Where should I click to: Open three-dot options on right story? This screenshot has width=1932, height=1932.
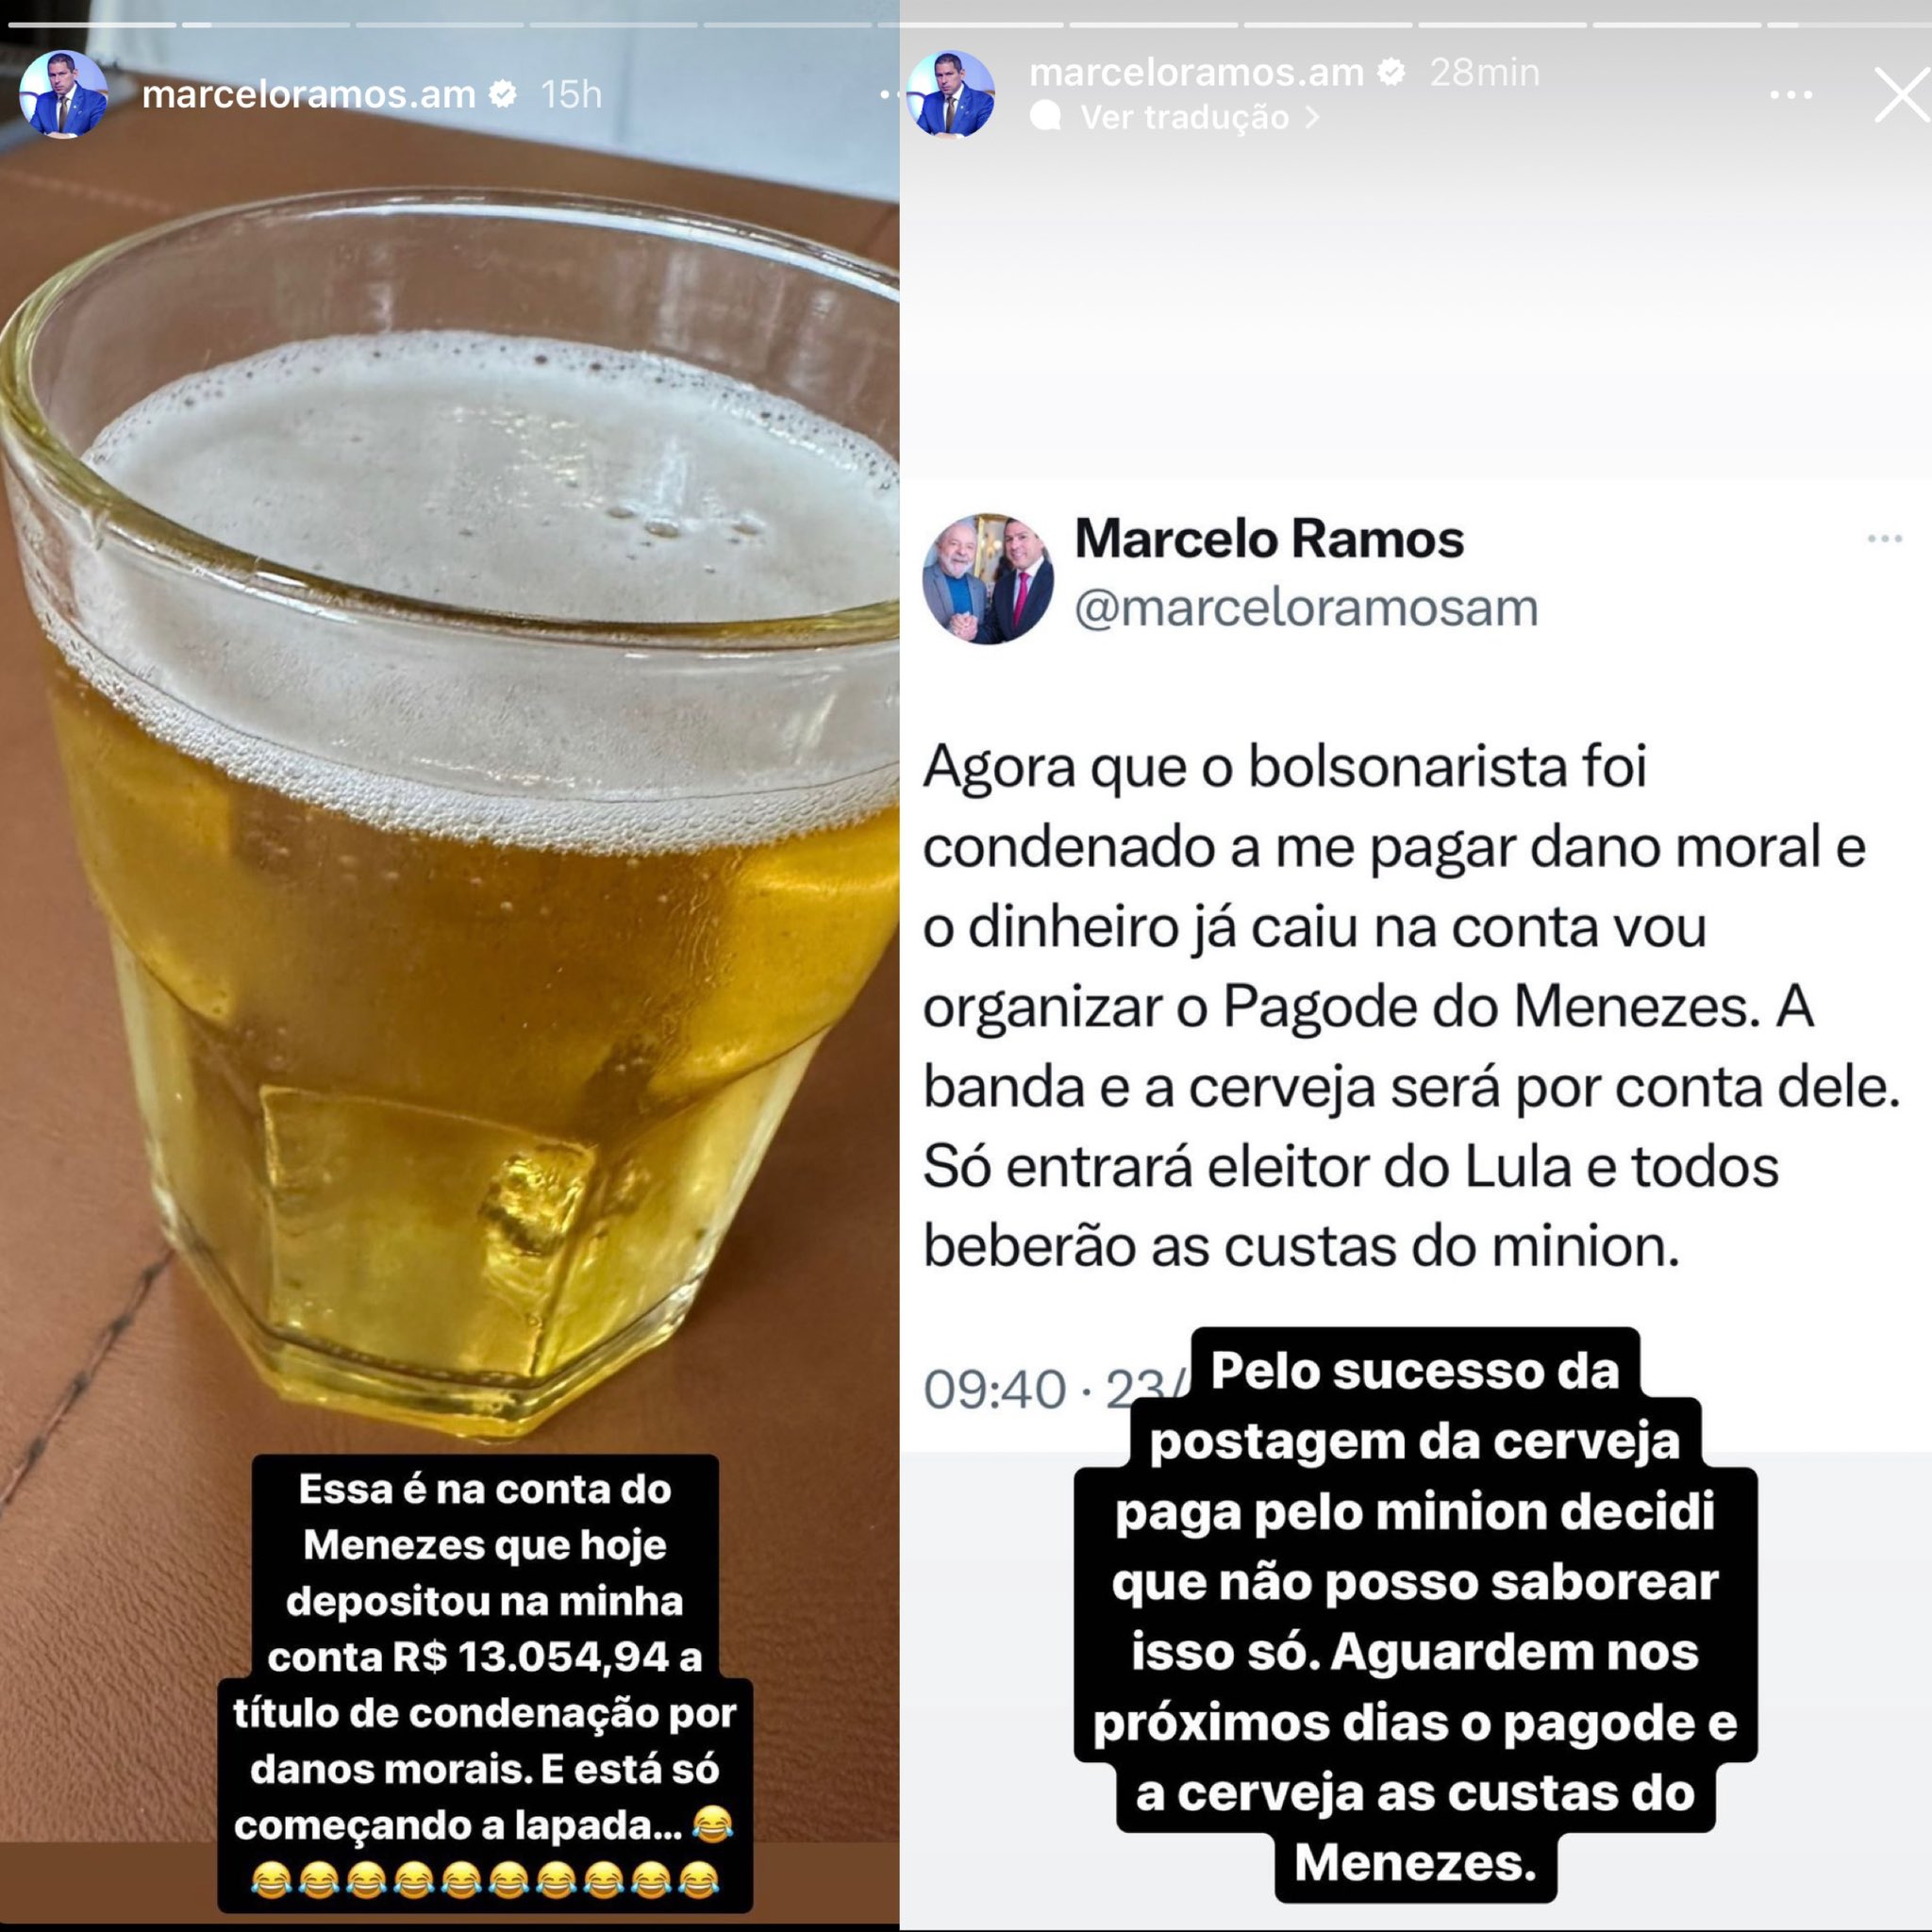tap(1790, 95)
